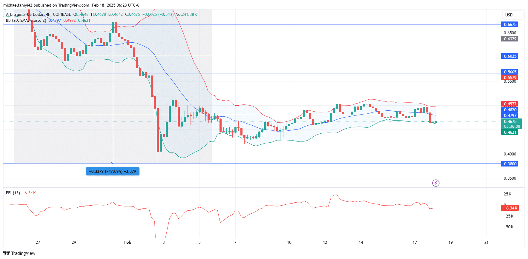The height and width of the screenshot is (259, 528).
Task: Click the 0.3500 price axis tick
Action: 510,178
